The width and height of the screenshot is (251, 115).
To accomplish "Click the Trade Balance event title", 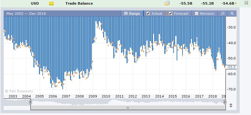I will (x=79, y=3).
